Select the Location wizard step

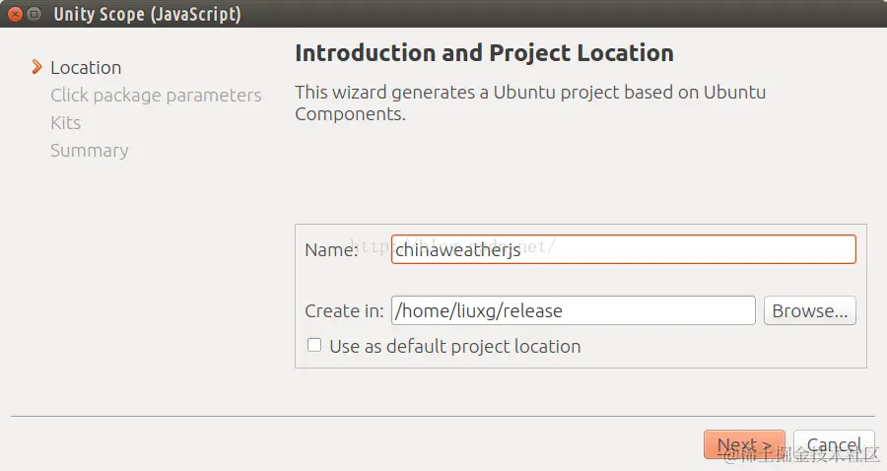click(x=86, y=68)
